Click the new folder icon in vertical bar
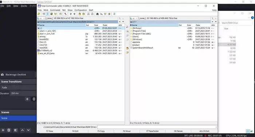 [x=127, y=53]
